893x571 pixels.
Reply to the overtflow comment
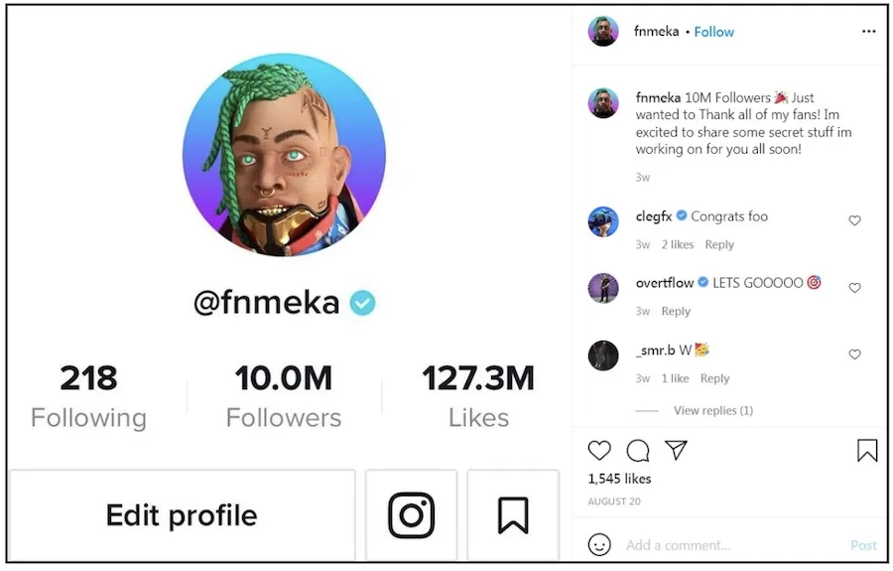(x=676, y=311)
